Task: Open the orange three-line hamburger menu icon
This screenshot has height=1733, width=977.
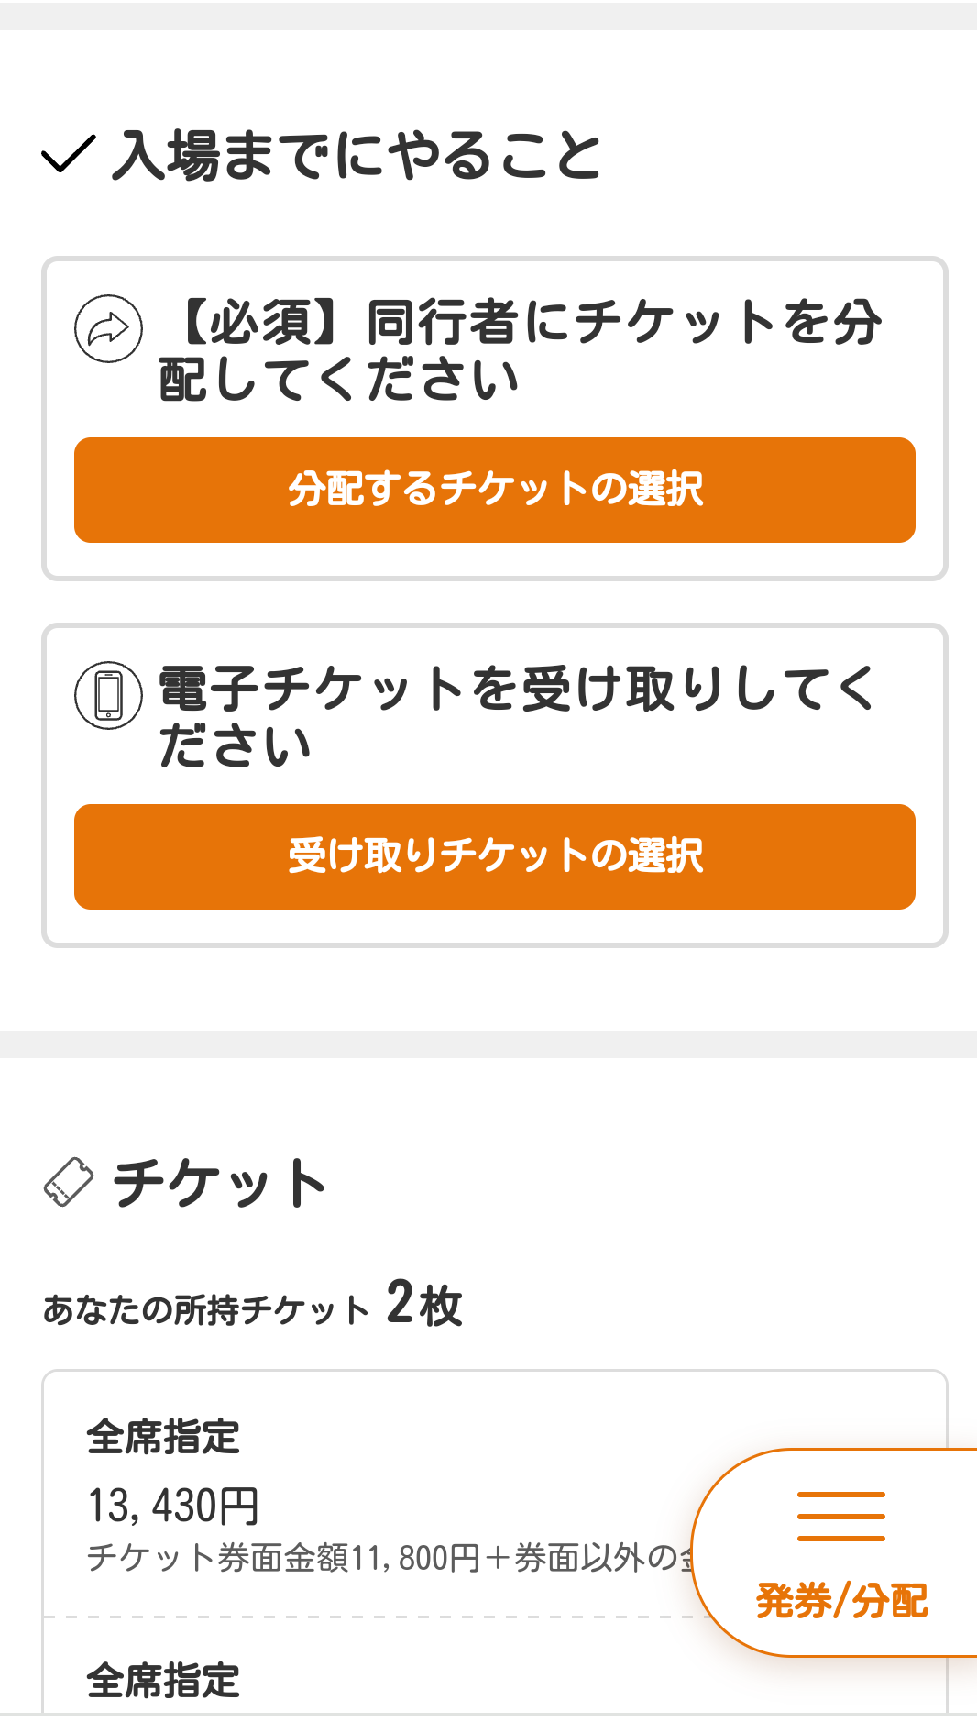Action: [840, 1516]
